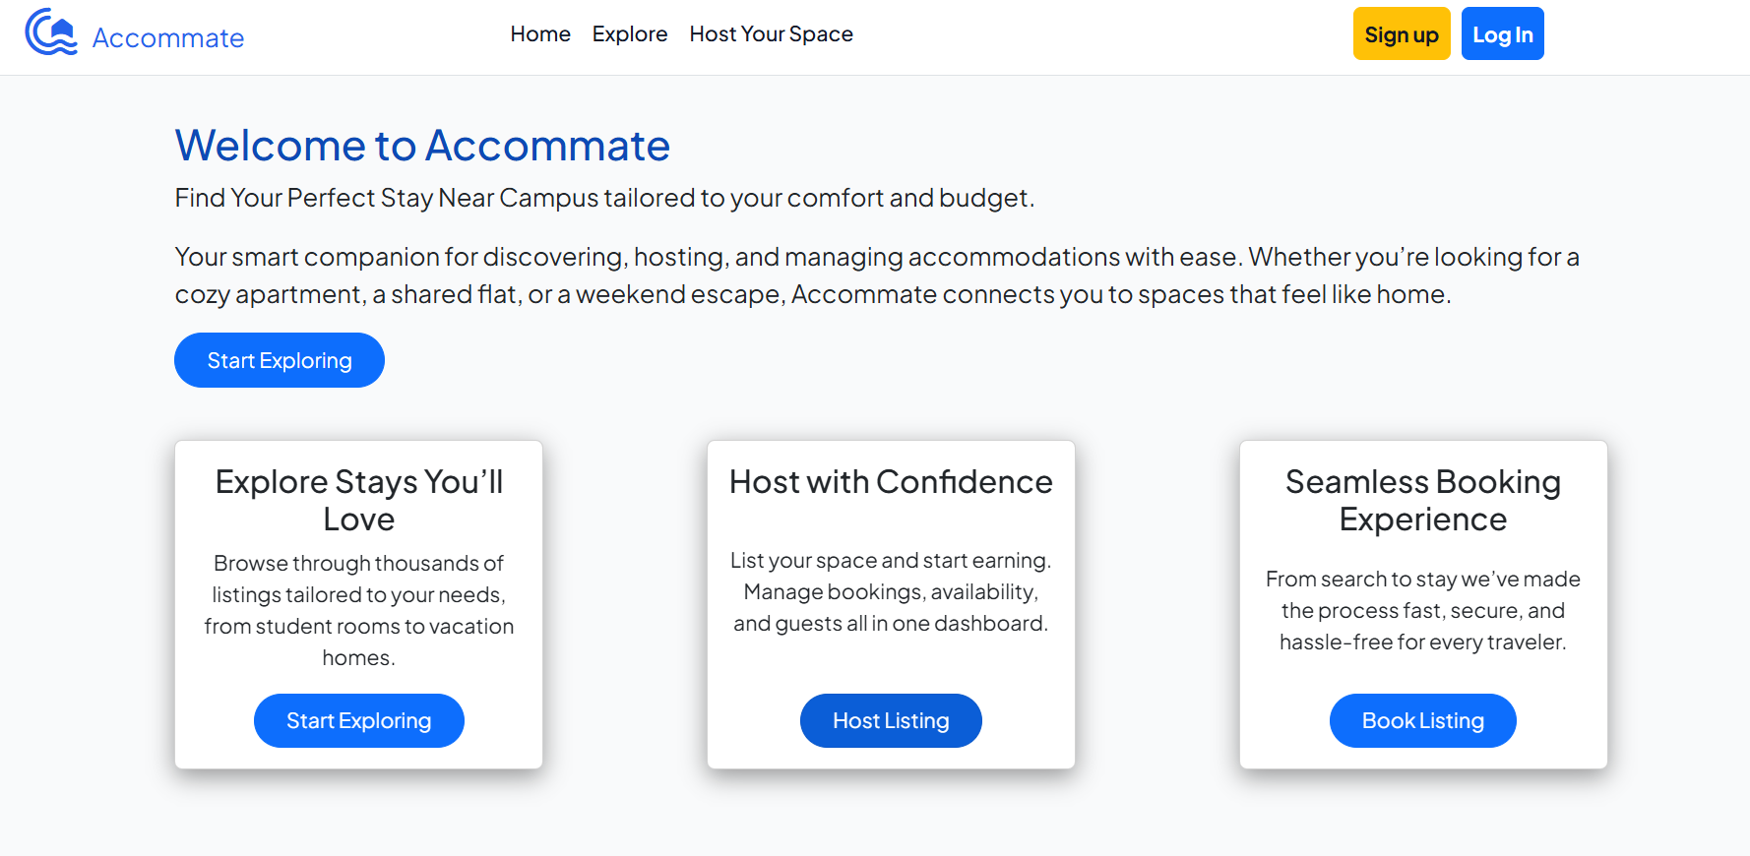Select Host Your Space in navigation

771,34
